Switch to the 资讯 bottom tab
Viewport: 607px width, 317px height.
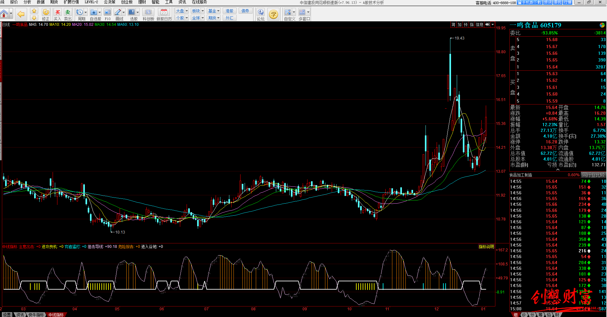pos(20,315)
